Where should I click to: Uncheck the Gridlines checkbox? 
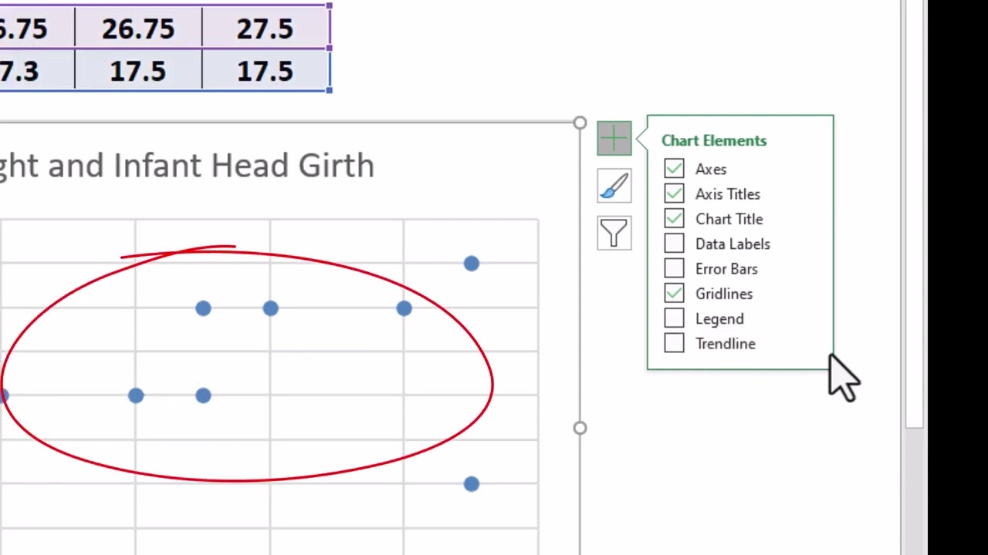click(674, 294)
